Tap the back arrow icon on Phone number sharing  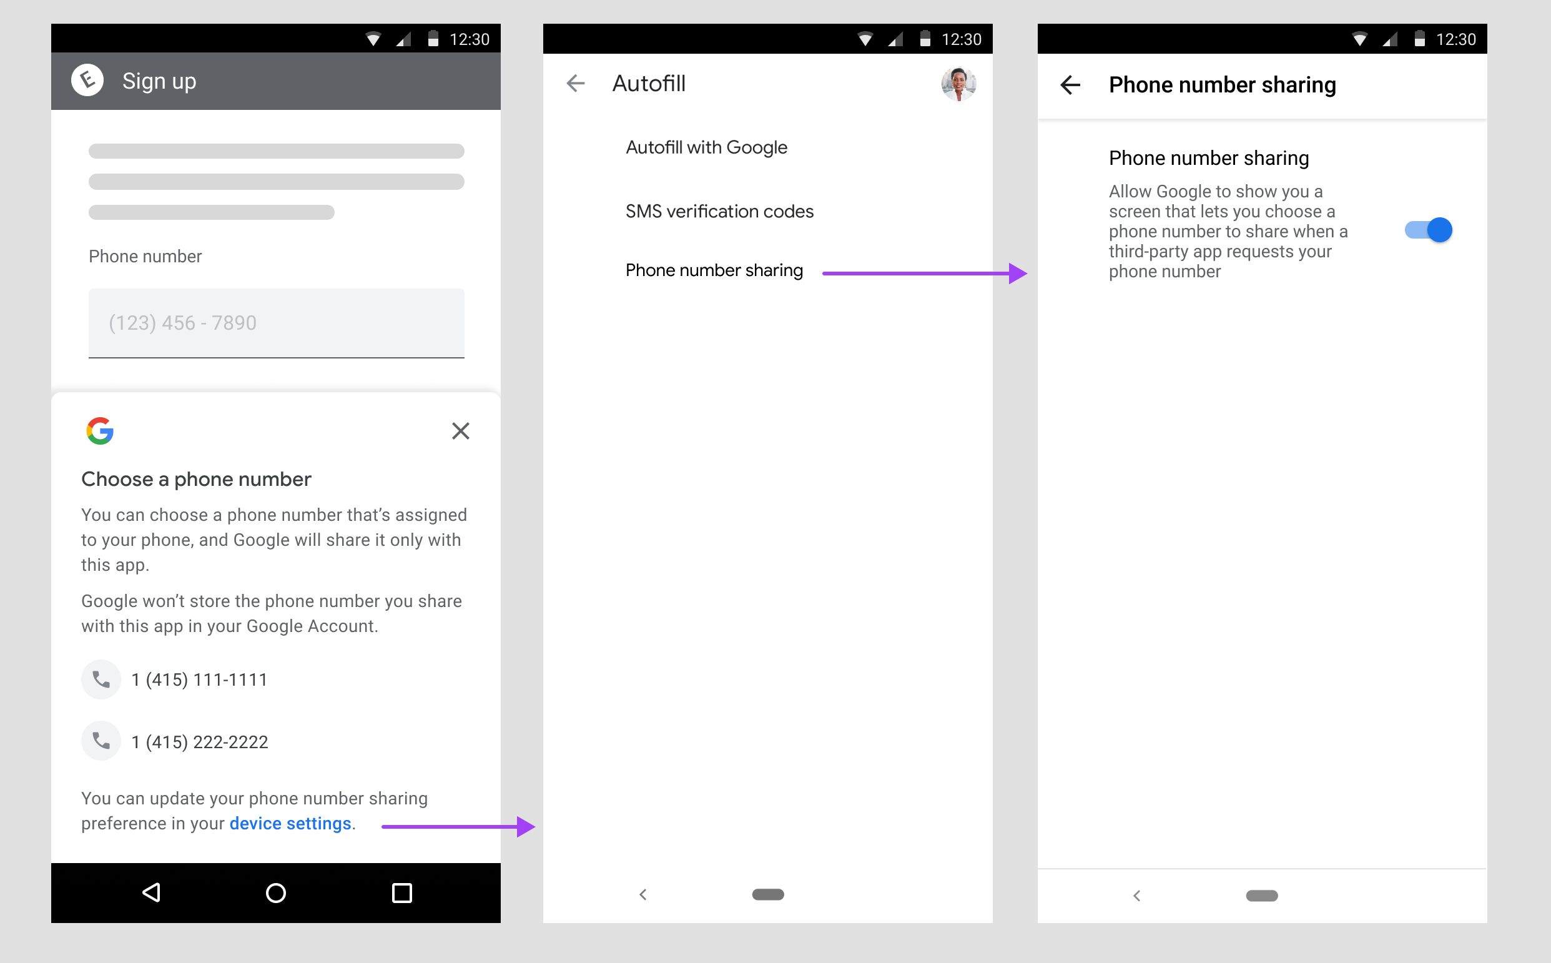pos(1070,83)
